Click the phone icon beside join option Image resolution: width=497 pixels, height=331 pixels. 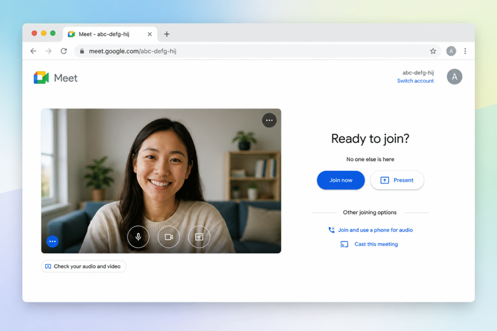[331, 230]
